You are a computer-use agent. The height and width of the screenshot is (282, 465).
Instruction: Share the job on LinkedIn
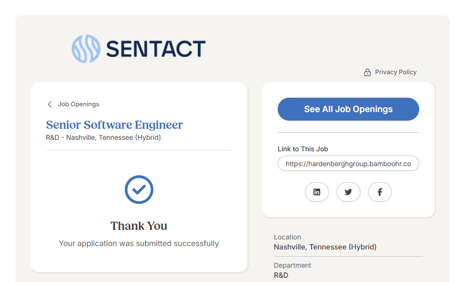click(x=317, y=192)
